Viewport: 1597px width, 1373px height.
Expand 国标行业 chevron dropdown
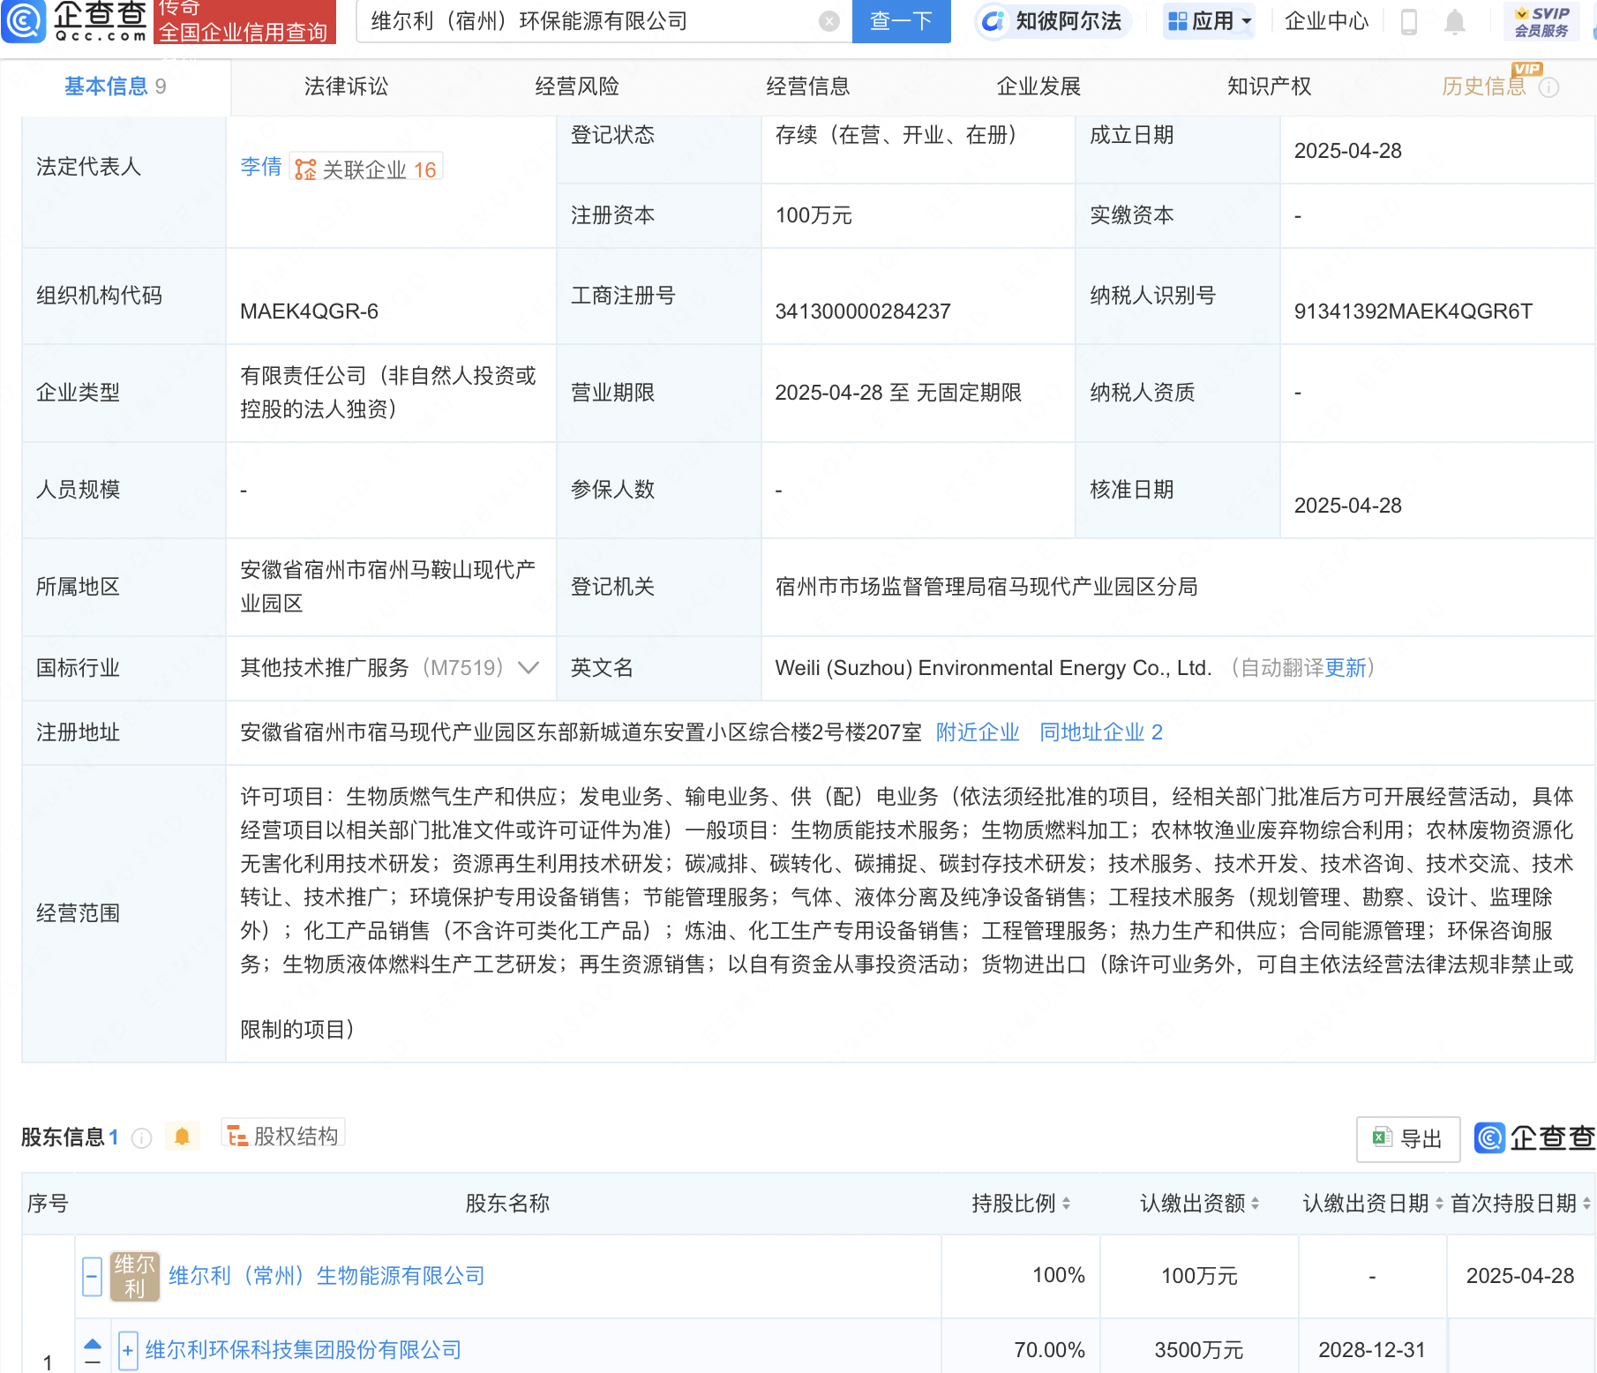pyautogui.click(x=529, y=668)
